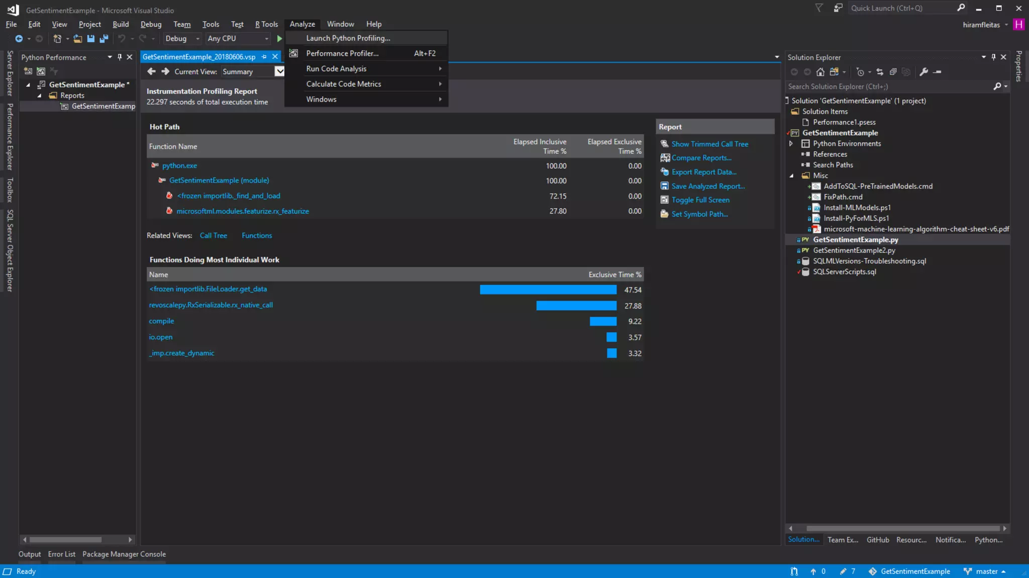Click the Solution Explorer horizontal scrollbar
1029x578 pixels.
coord(903,528)
